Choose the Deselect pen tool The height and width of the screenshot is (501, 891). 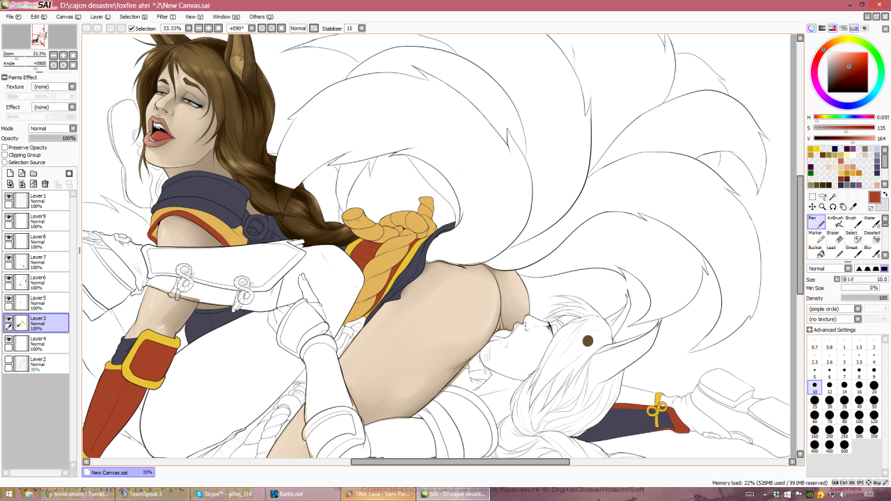pos(871,237)
